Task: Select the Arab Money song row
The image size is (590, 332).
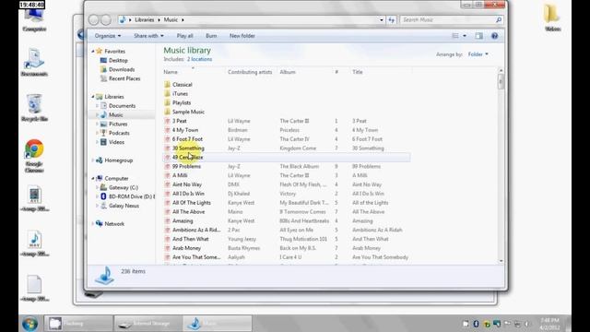Action: (287, 248)
